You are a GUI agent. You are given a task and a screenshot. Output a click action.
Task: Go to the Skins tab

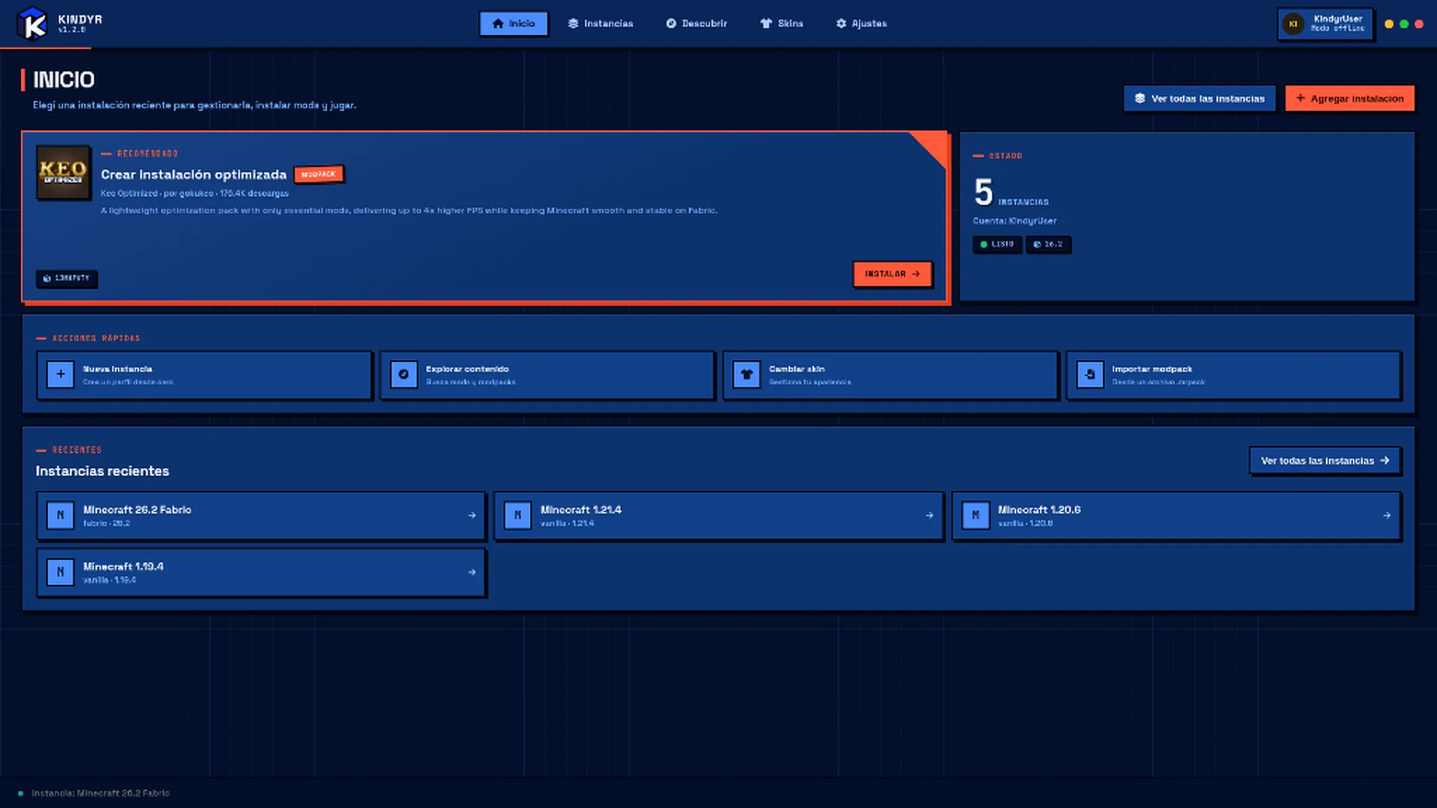click(782, 24)
